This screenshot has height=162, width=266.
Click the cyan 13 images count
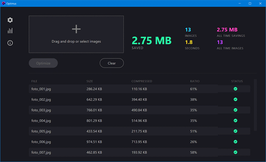188,30
